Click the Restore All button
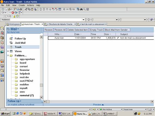 pos(60,30)
